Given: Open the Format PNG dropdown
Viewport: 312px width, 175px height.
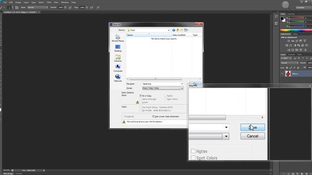Looking at the screenshot, I should pyautogui.click(x=182, y=88).
